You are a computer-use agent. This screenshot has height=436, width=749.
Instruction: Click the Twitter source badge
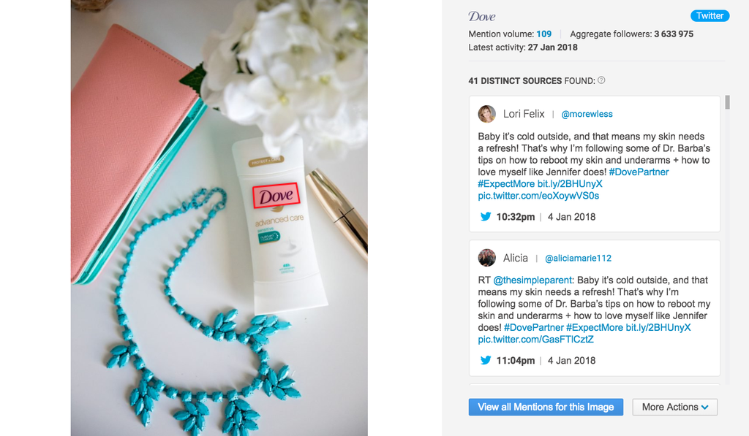(x=710, y=16)
